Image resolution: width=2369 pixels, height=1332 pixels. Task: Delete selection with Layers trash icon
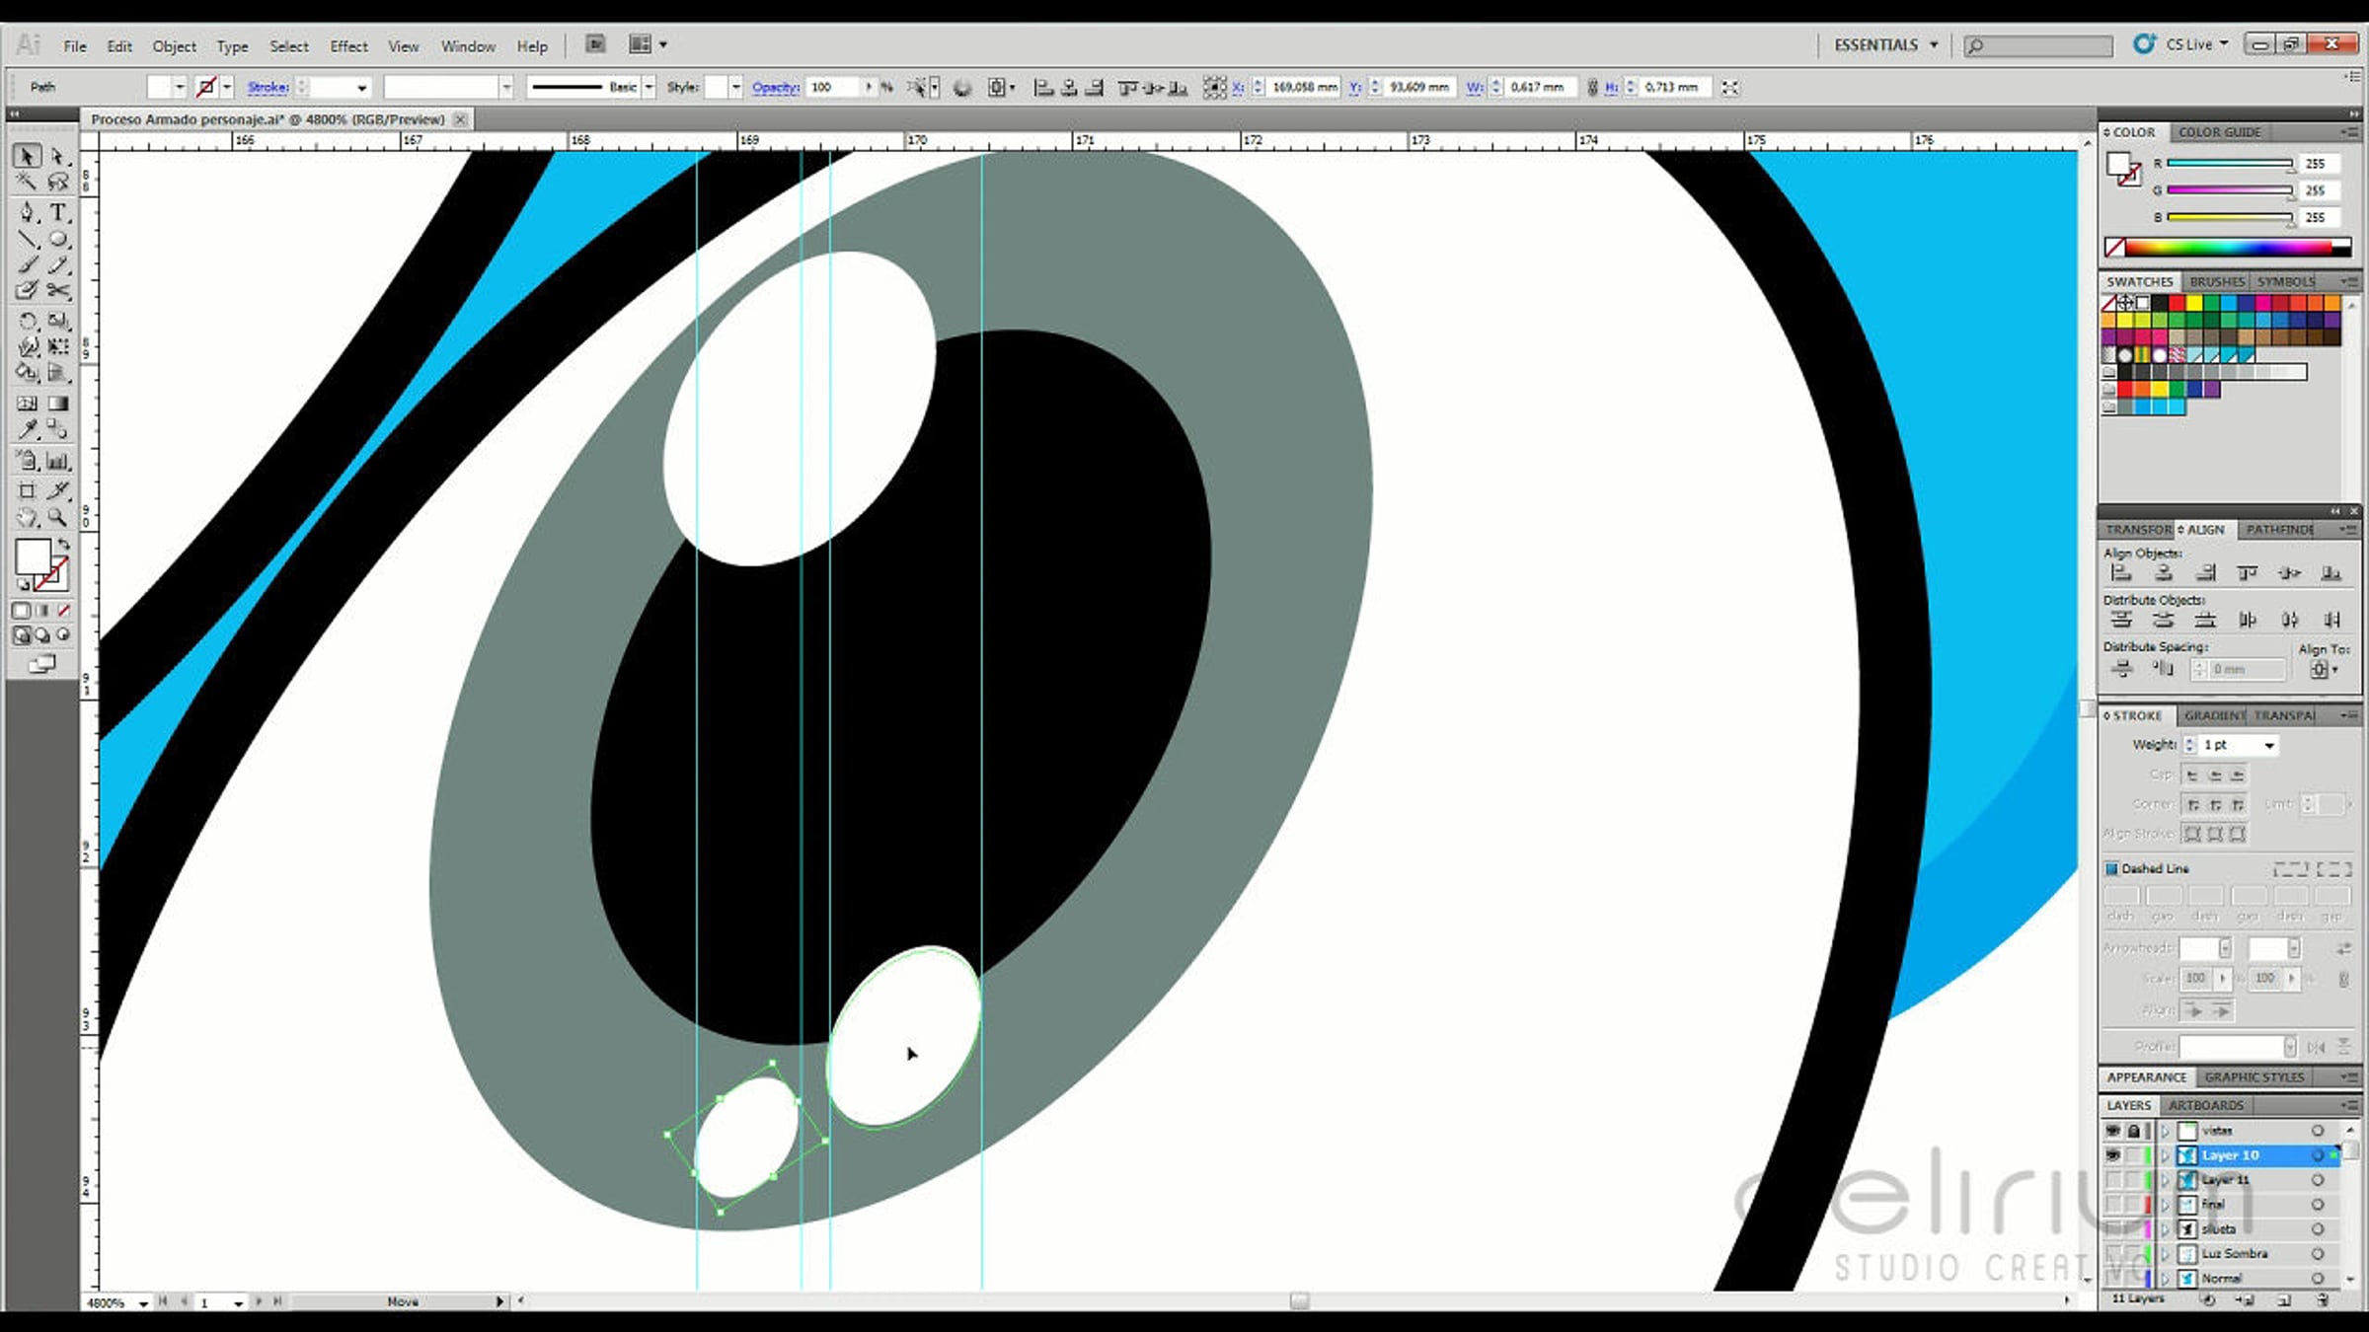[2324, 1300]
